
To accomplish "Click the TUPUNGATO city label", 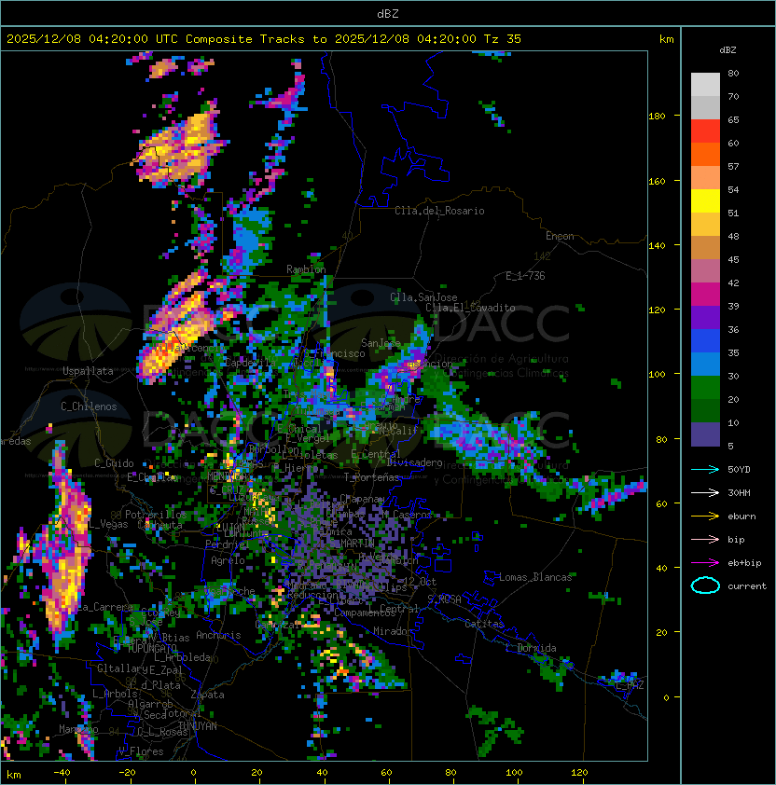I will click(x=152, y=648).
